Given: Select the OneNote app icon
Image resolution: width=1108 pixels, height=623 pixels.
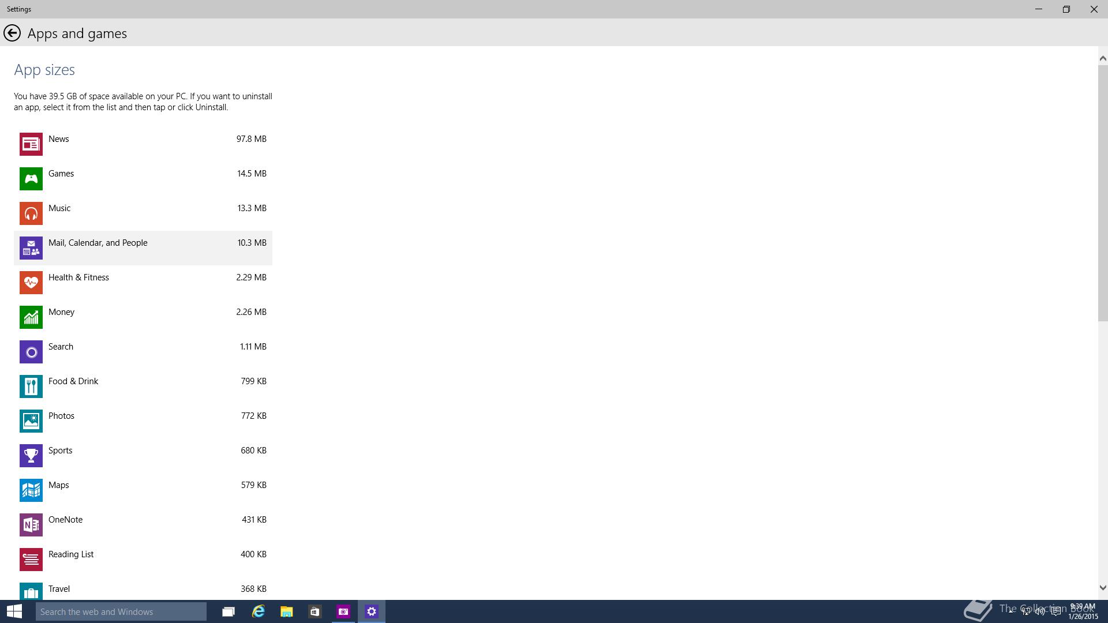Looking at the screenshot, I should pos(31,525).
